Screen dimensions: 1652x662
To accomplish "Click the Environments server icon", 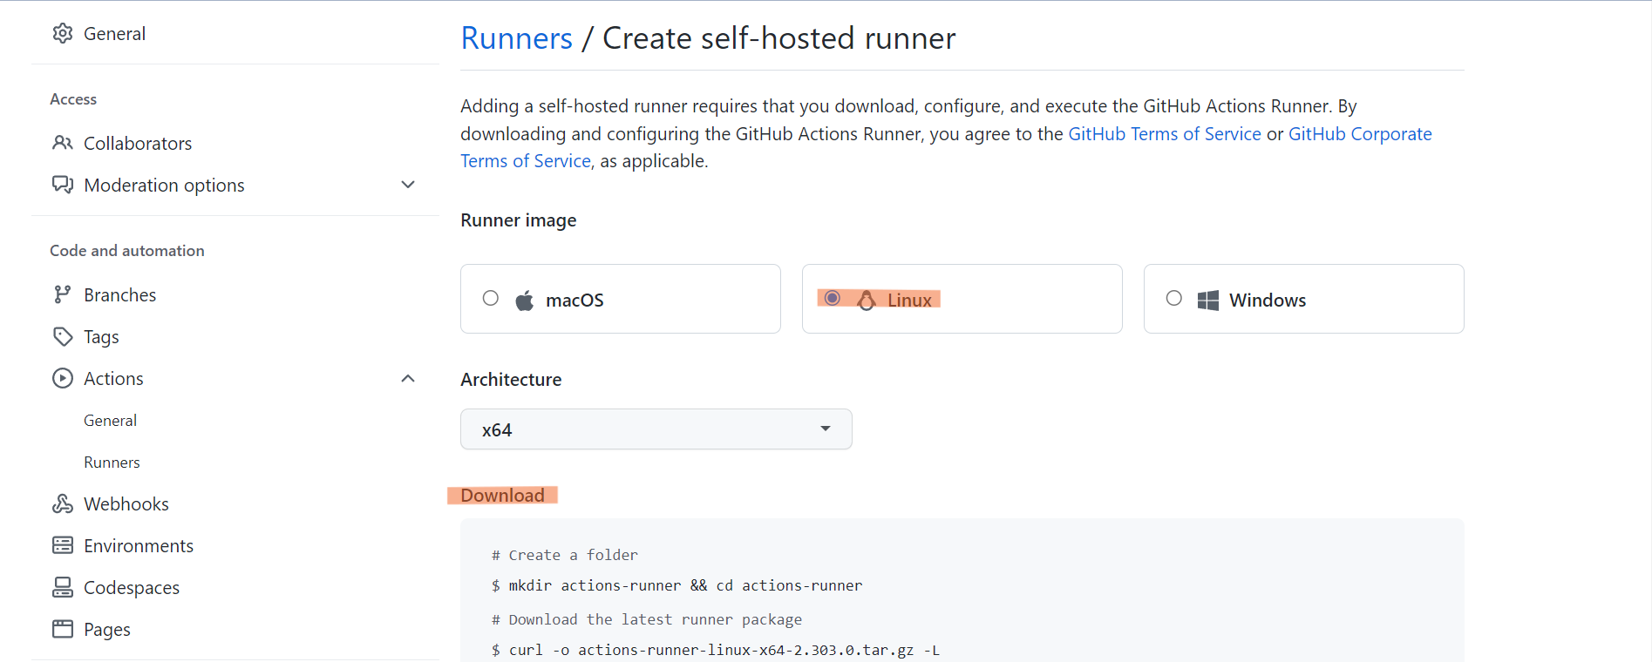I will coord(63,545).
